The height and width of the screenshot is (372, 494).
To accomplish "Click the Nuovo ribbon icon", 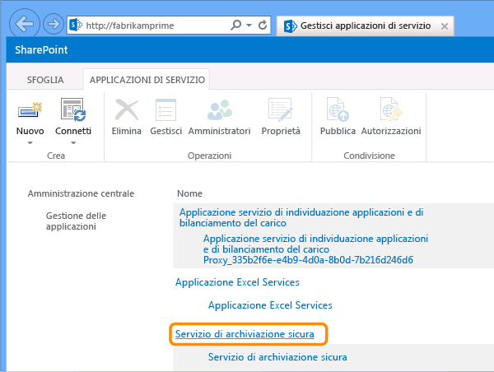I will coord(30,110).
